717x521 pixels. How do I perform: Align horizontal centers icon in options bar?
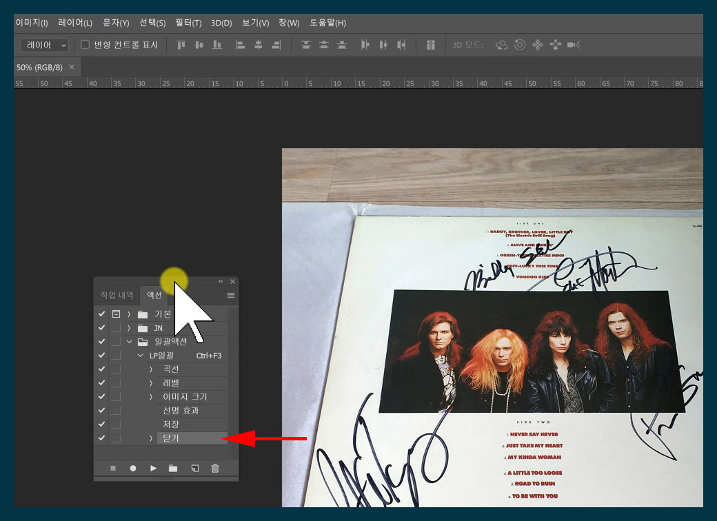coord(259,45)
